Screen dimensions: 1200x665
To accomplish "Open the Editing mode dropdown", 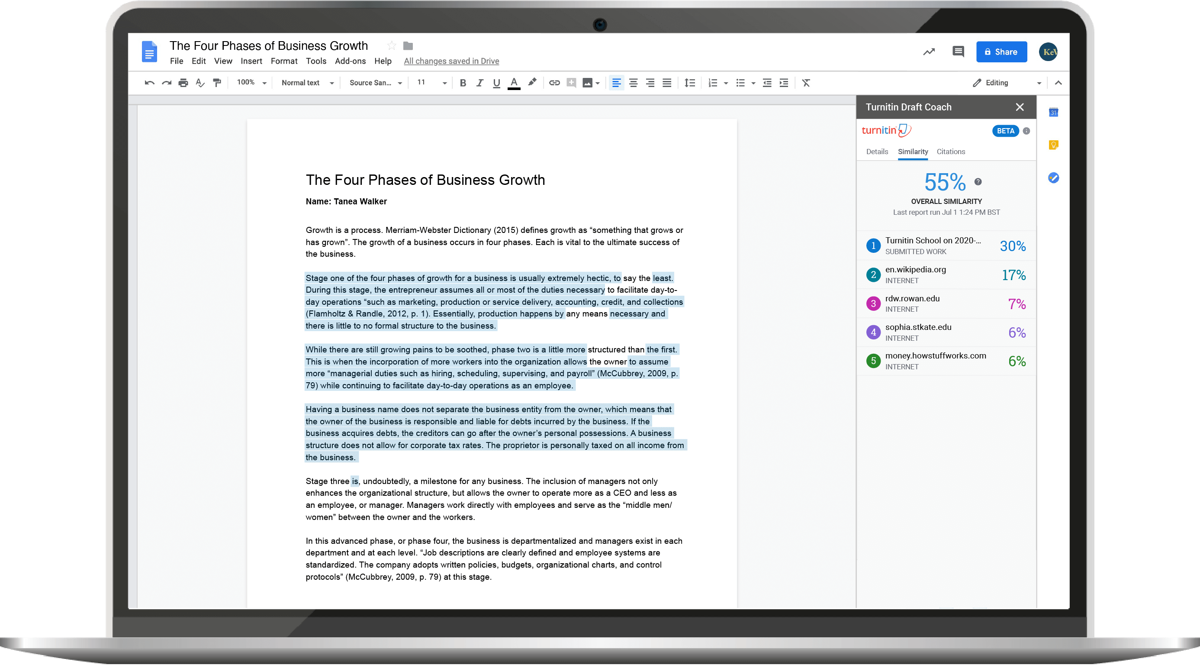I will (1007, 83).
